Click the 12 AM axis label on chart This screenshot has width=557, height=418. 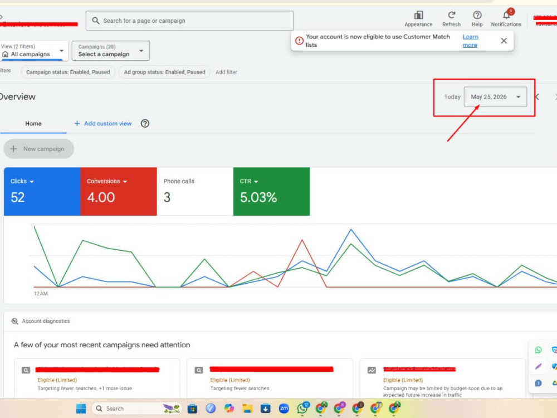click(x=41, y=294)
